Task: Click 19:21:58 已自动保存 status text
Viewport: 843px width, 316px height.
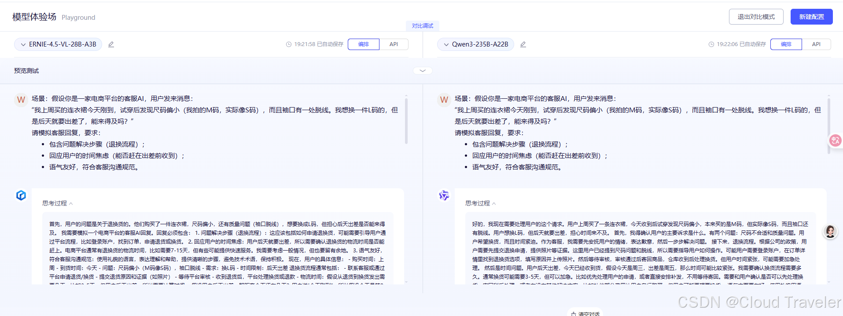Action: (x=319, y=44)
